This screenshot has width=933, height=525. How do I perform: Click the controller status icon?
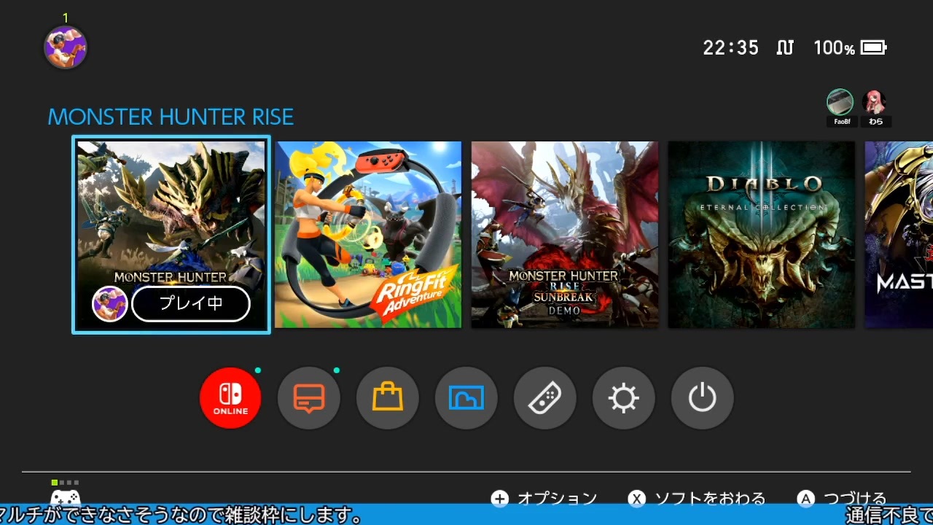65,497
